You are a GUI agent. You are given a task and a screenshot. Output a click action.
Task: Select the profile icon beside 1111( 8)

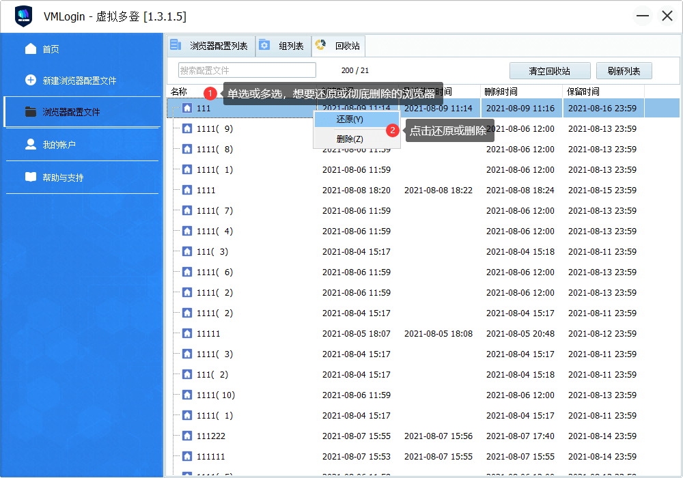coord(187,149)
